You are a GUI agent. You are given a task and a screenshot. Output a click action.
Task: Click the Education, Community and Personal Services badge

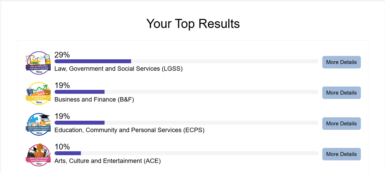point(38,124)
